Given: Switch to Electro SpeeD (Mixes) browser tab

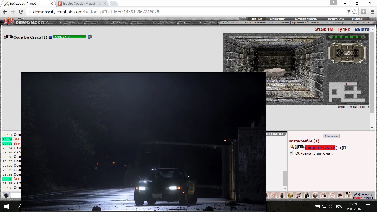Looking at the screenshot, I should (x=82, y=4).
